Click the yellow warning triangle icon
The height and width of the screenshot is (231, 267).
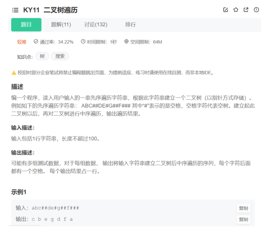(14, 73)
